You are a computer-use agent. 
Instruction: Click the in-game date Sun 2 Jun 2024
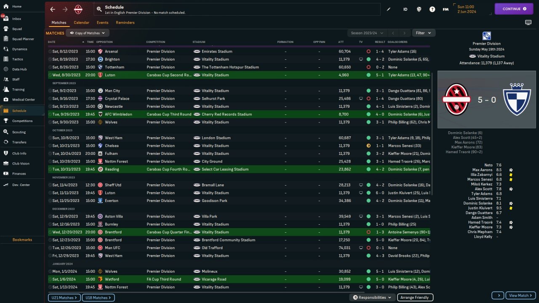(466, 9)
